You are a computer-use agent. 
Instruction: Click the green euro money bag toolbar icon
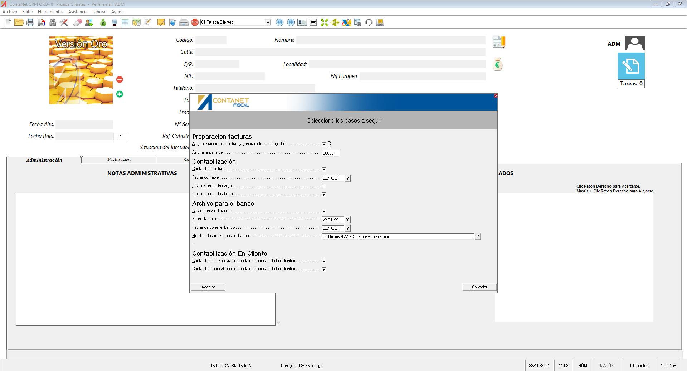pyautogui.click(x=103, y=23)
